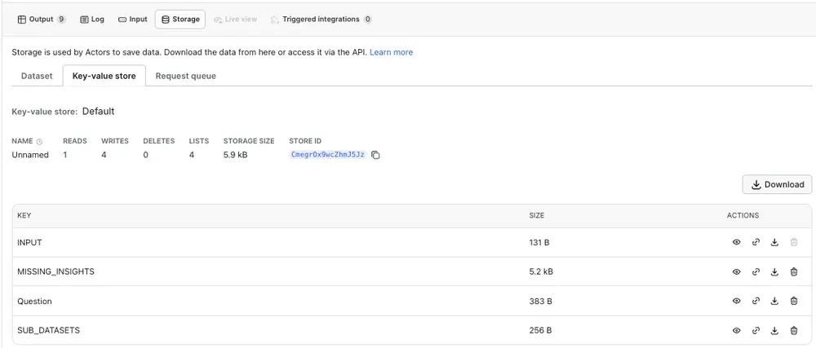Click the 383 B size value
Viewport: 816px width, 348px height.
click(x=540, y=301)
